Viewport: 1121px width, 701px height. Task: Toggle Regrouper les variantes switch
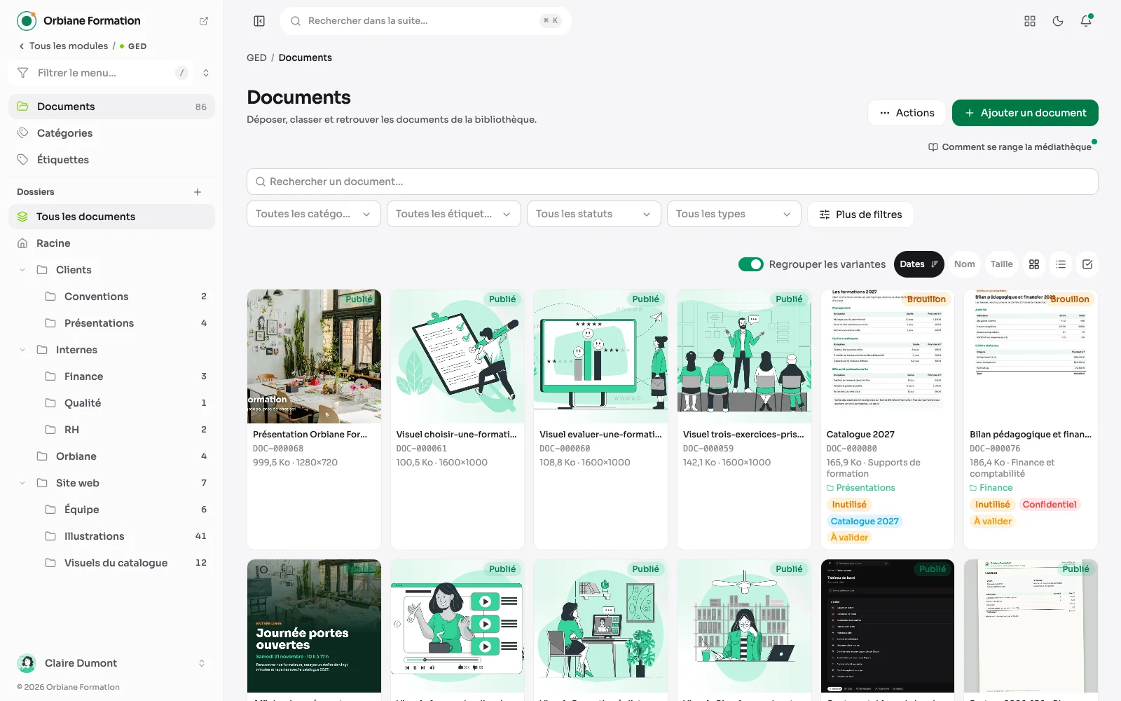[x=751, y=264]
